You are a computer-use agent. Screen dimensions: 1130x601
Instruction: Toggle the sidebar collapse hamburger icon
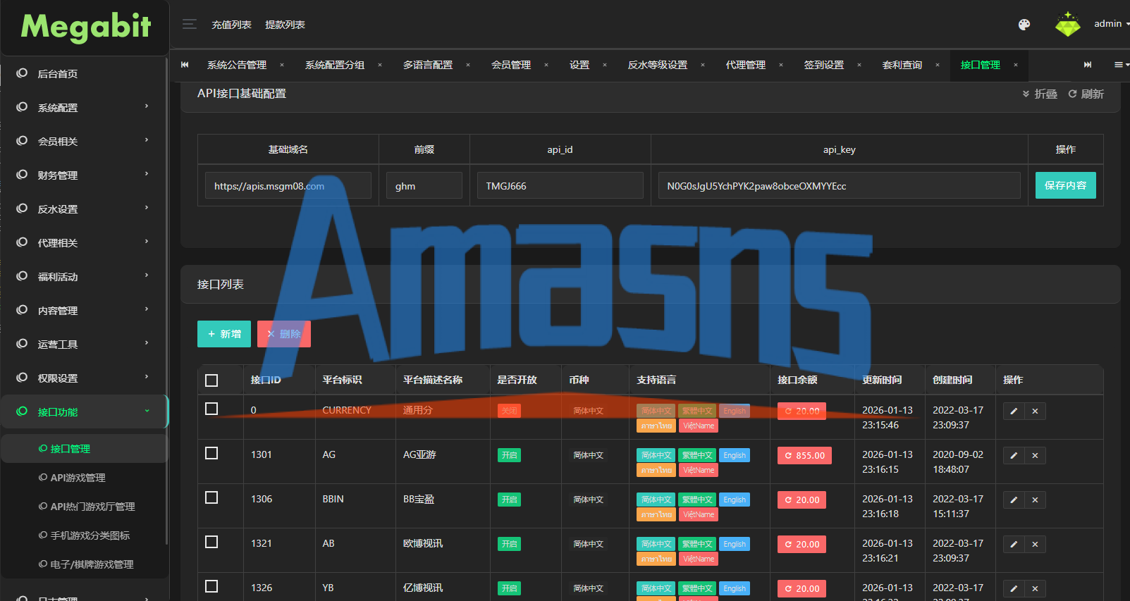pyautogui.click(x=189, y=24)
